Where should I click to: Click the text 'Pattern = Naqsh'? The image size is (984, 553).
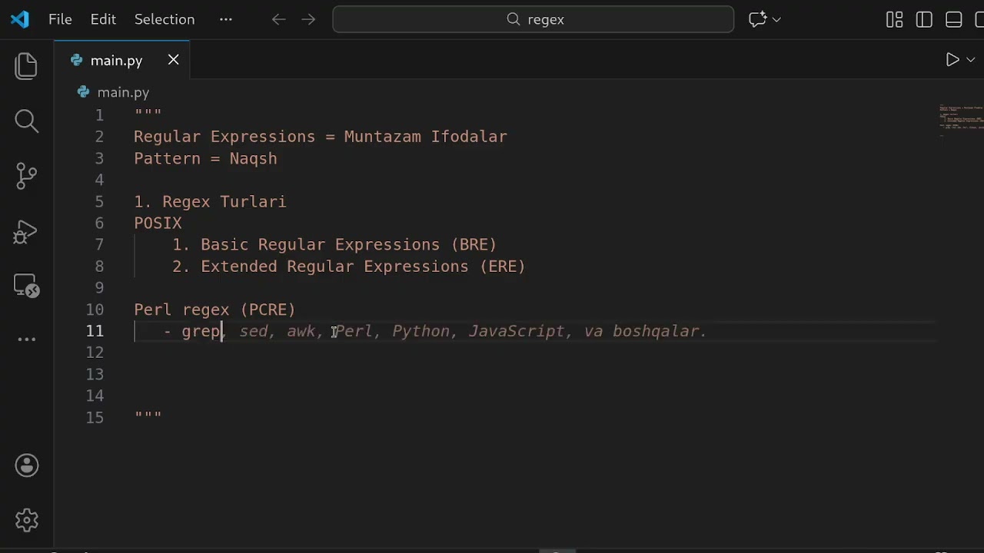point(205,158)
